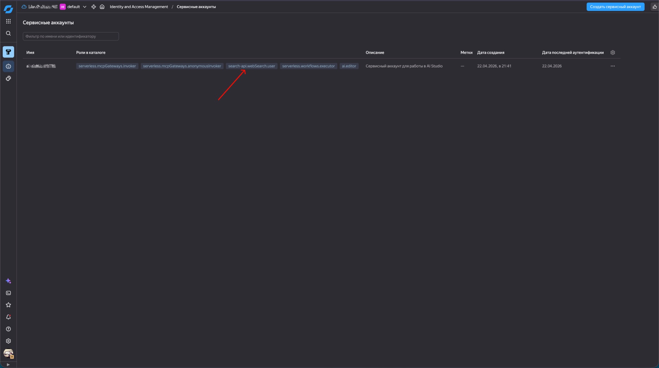
Task: Open the AI assistant sparkle icon
Action: pos(8,281)
